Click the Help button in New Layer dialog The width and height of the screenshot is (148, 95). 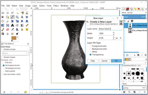[x=93, y=61]
